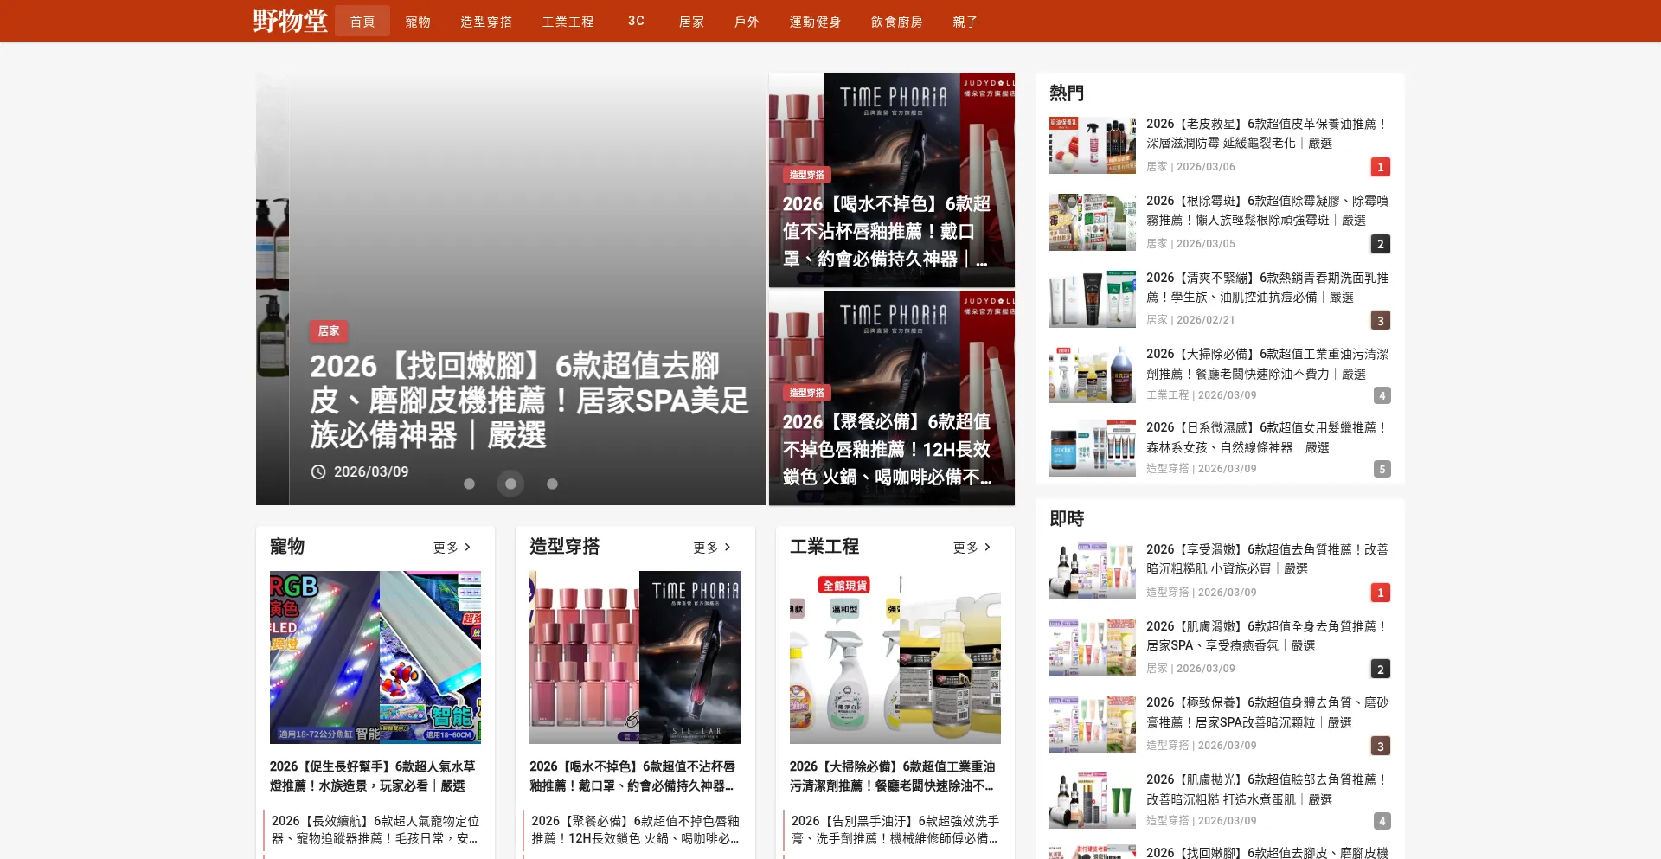Click 居家 | 2026/03/06 under 老皮救星 article

pyautogui.click(x=1190, y=167)
